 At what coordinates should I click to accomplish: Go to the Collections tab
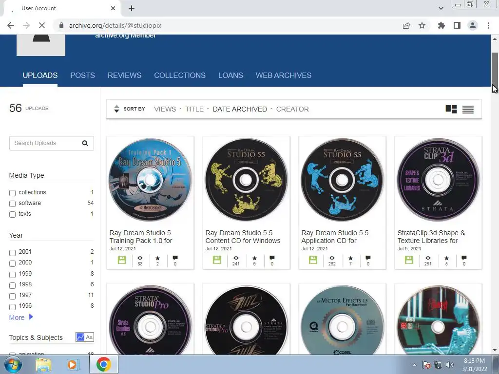[x=180, y=75]
